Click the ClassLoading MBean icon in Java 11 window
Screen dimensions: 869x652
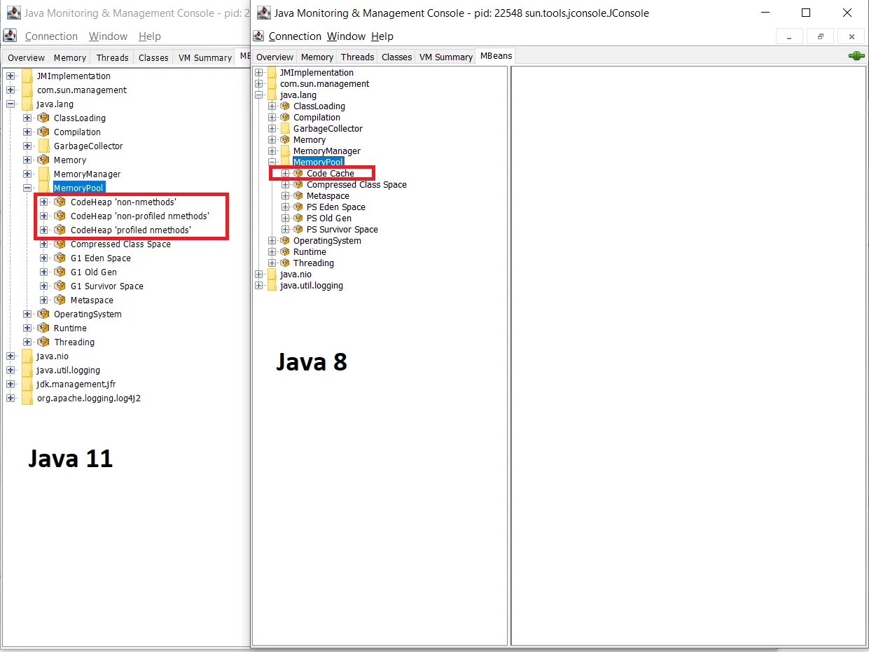(43, 118)
